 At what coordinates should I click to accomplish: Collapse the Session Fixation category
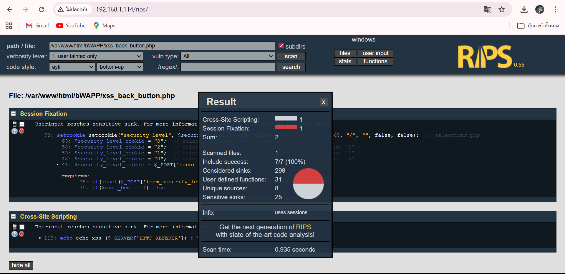click(14, 114)
